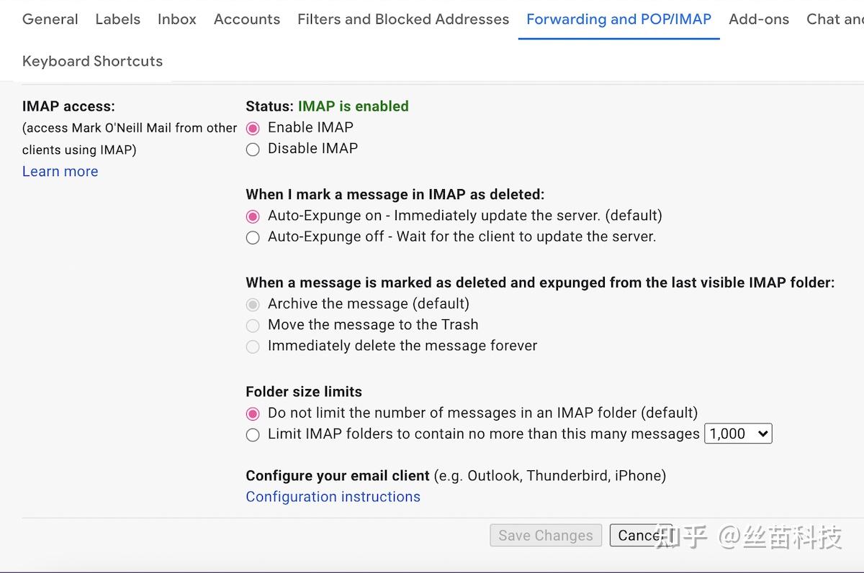Select Auto-Expunge on option
The image size is (864, 573).
point(253,216)
